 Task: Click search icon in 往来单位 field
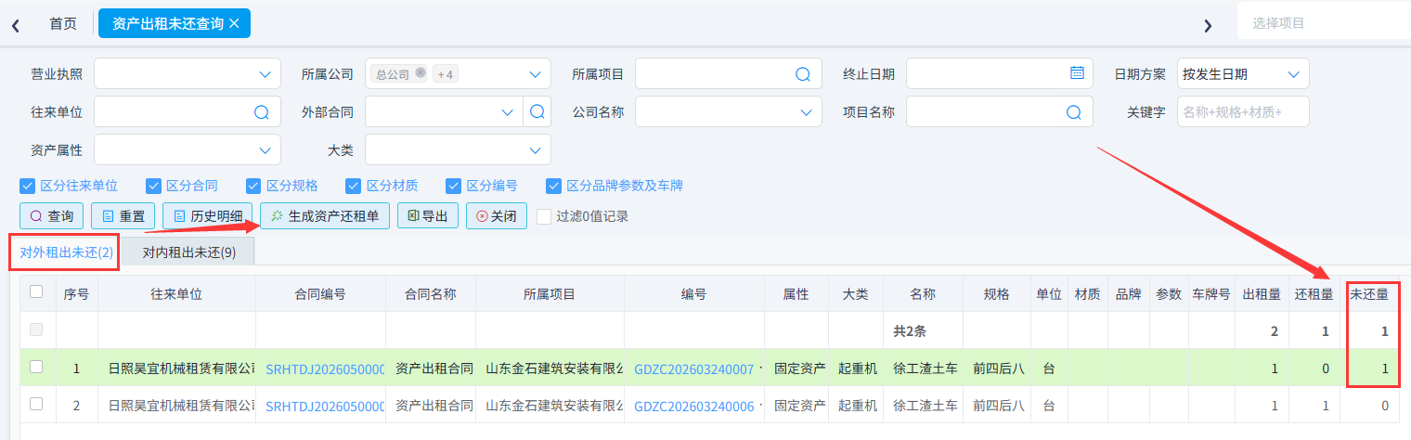click(261, 112)
